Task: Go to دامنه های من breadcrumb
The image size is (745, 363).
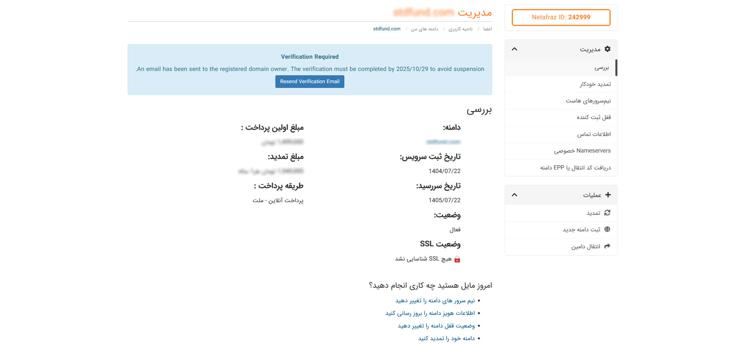Action: point(424,29)
